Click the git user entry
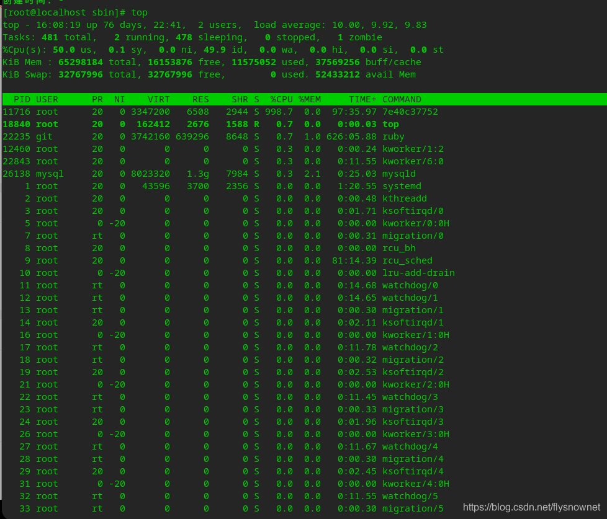607x519 pixels. point(44,136)
